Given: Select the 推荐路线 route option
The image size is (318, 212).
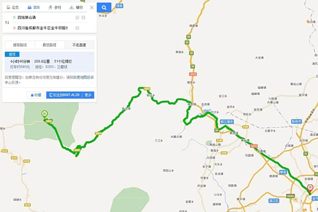Looking at the screenshot, I should [20, 45].
